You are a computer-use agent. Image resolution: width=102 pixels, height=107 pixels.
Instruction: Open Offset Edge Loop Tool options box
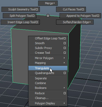[65, 38]
